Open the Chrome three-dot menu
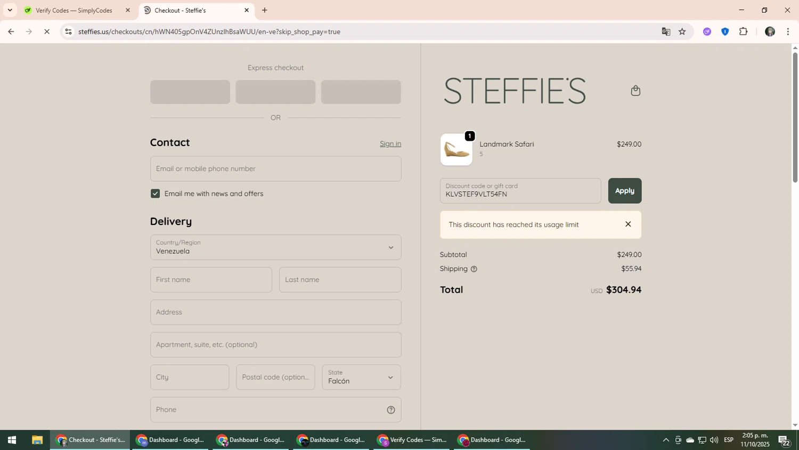Screen dimensions: 799x450 [x=788, y=32]
